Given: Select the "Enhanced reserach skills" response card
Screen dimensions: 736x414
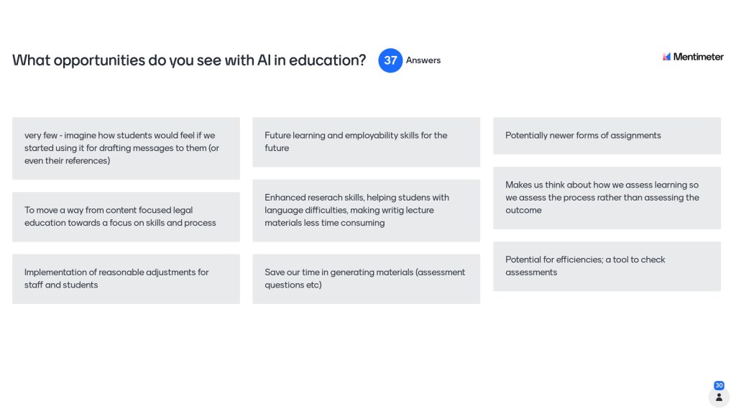Looking at the screenshot, I should [366, 210].
